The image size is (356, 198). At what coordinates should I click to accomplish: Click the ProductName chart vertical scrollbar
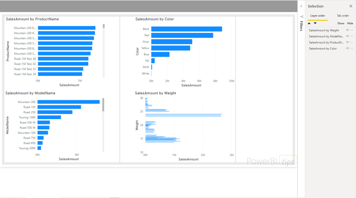(104, 26)
